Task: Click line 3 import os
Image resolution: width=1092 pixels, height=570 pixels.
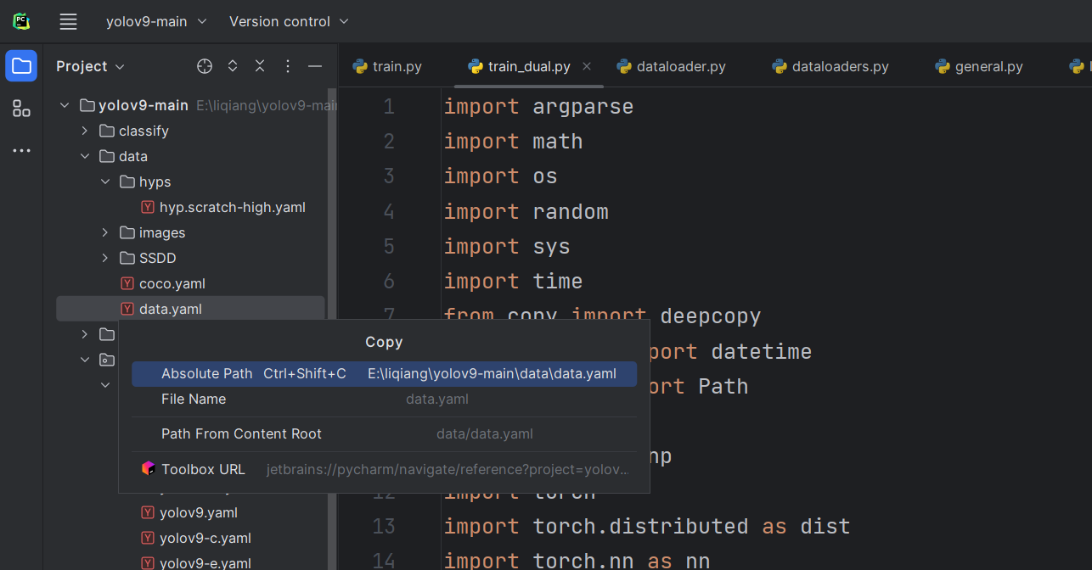Action: [x=500, y=176]
